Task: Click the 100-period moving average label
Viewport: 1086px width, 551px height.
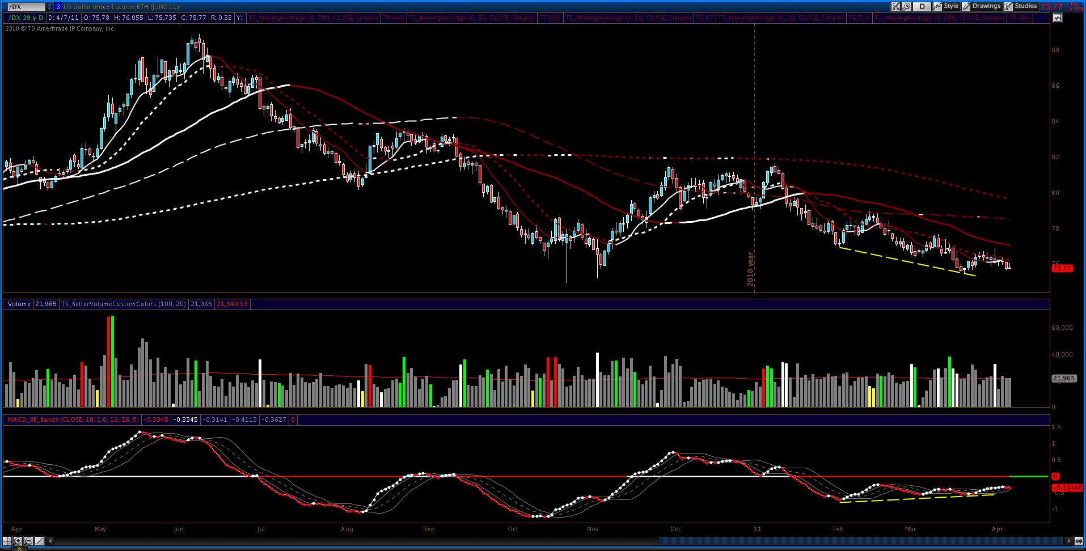Action: click(939, 18)
